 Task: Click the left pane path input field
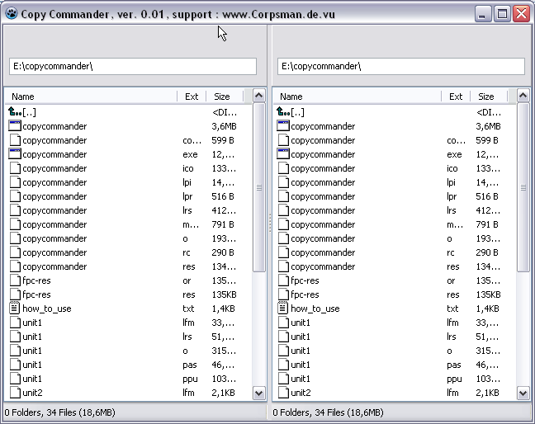pos(132,66)
